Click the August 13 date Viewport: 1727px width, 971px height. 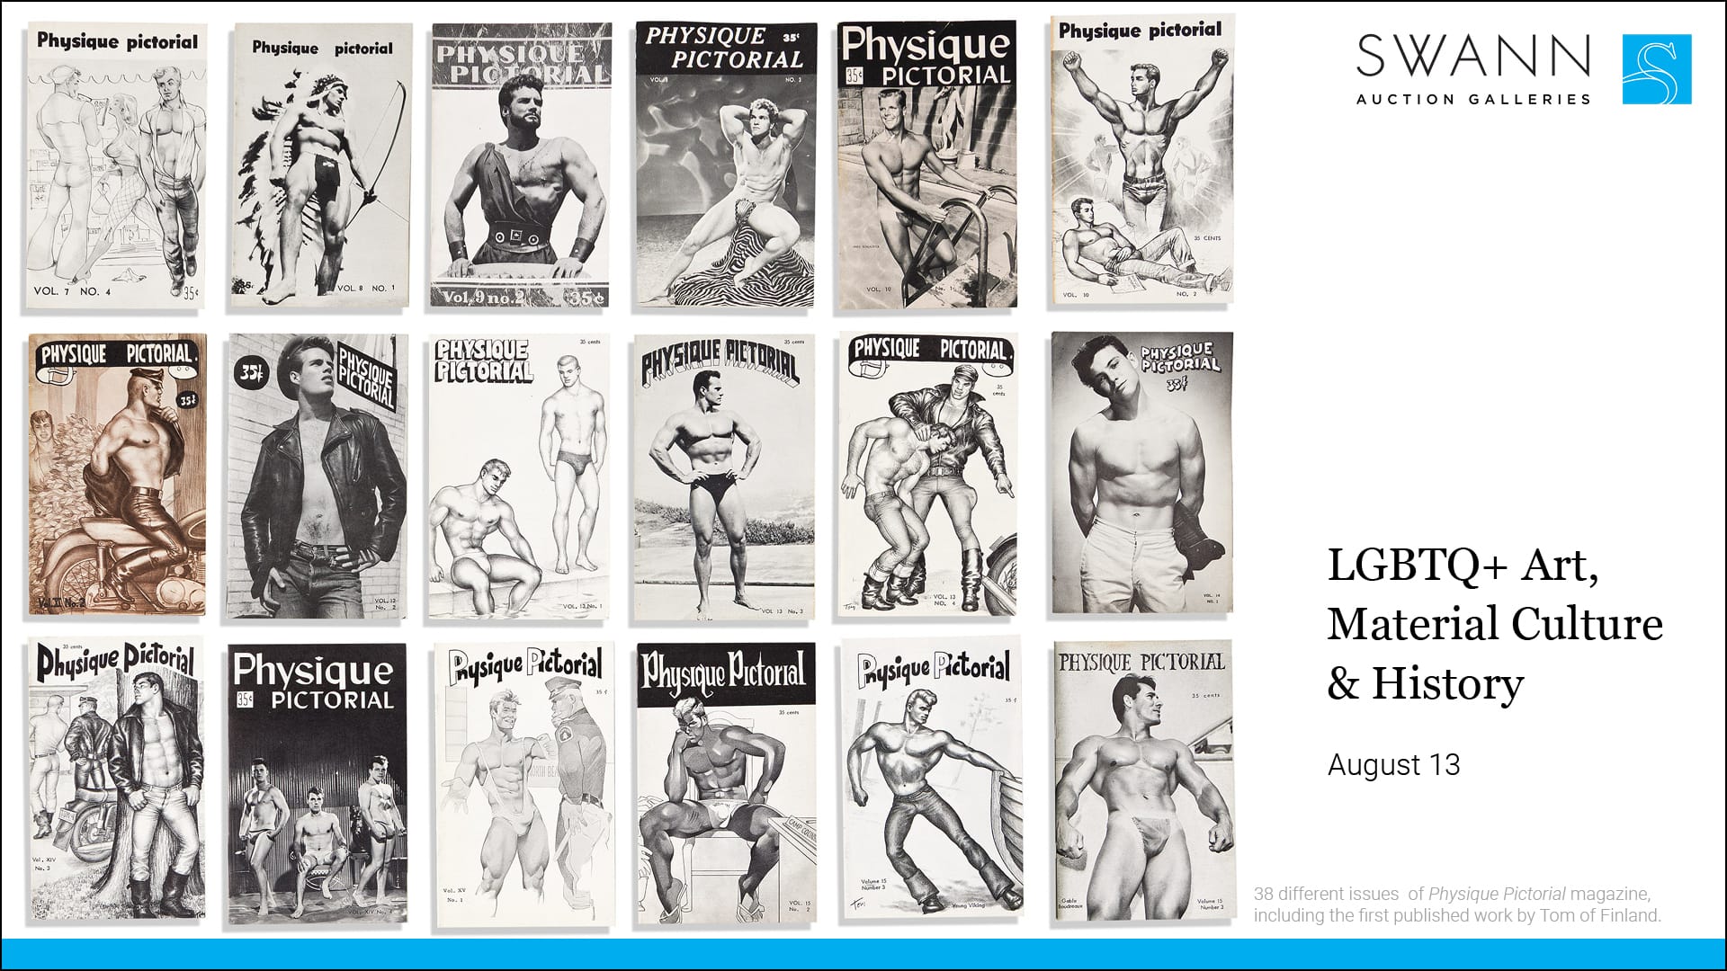pyautogui.click(x=1394, y=765)
